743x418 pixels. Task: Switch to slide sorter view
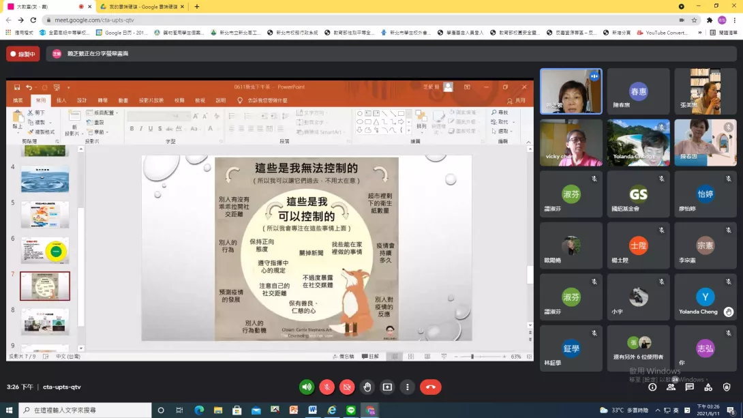(411, 357)
